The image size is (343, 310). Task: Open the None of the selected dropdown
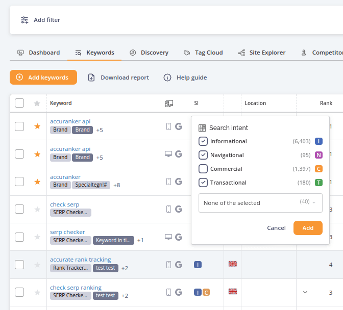(x=260, y=203)
